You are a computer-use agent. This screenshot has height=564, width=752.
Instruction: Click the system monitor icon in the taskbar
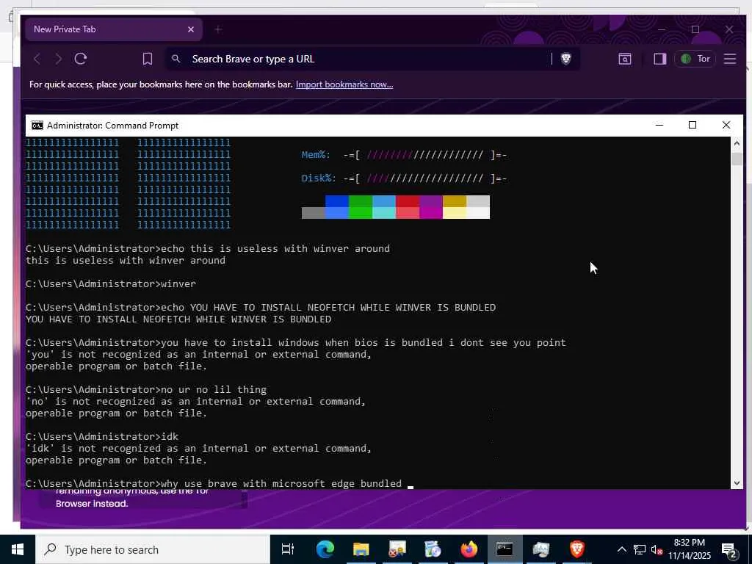click(540, 549)
